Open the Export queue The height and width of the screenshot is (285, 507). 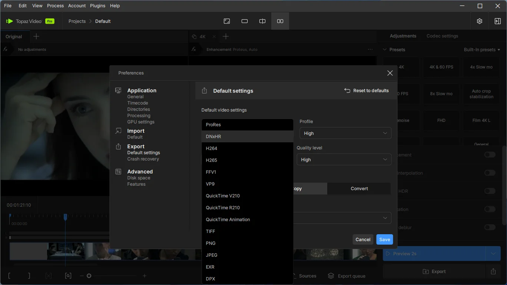[x=347, y=276]
